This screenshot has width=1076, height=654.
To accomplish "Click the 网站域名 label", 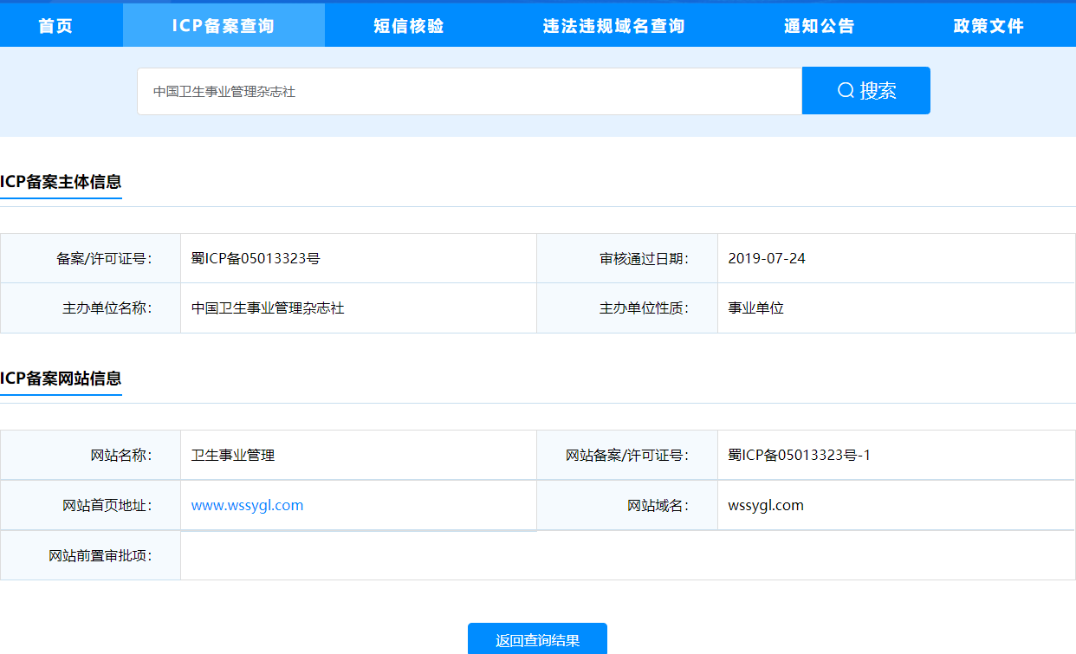I will (658, 505).
